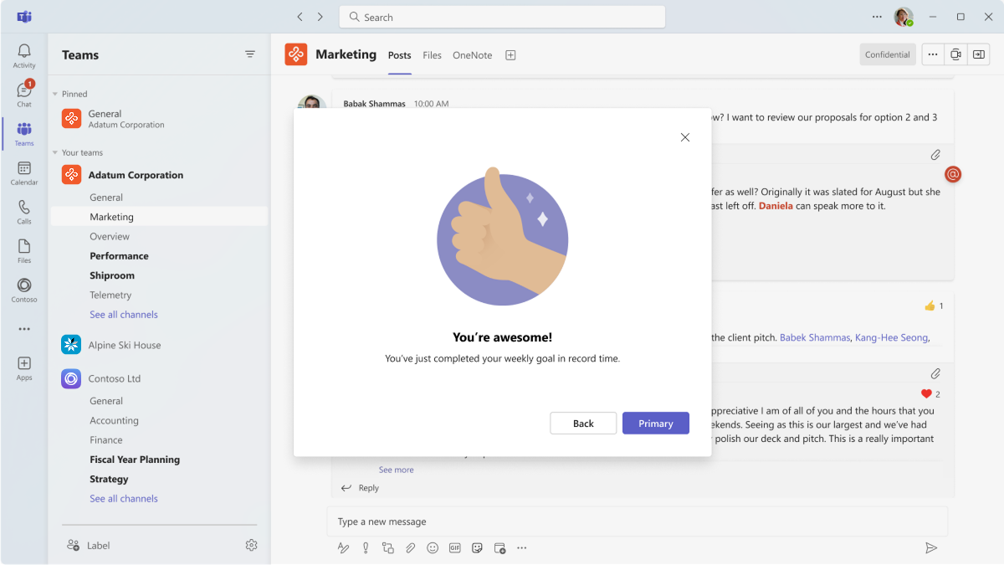This screenshot has width=1004, height=565.
Task: Click the Back button in dialog
Action: click(583, 424)
